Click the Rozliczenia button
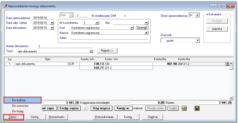Viewport: 238px width, 123px height. (x=155, y=108)
